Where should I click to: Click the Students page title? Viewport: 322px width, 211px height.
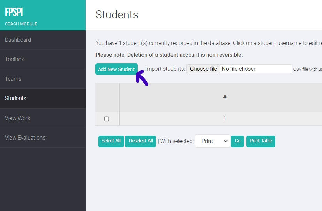[x=117, y=15]
